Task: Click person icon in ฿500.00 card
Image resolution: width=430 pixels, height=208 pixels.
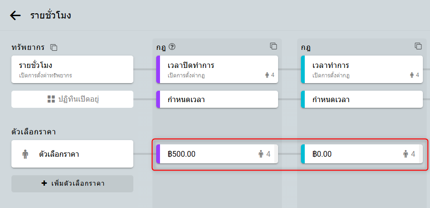Action: coord(261,154)
